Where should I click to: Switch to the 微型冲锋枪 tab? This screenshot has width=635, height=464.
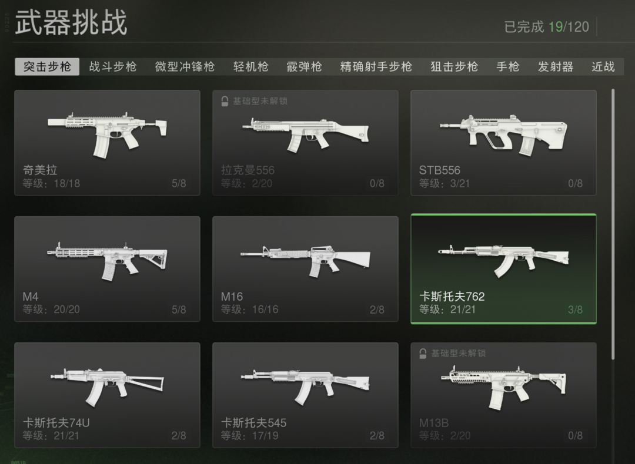(x=185, y=67)
